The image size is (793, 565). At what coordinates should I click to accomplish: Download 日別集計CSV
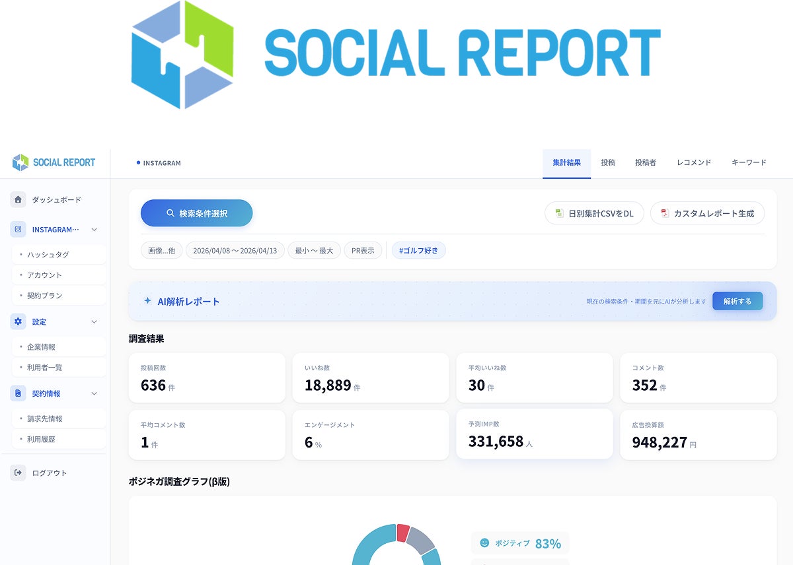[594, 213]
